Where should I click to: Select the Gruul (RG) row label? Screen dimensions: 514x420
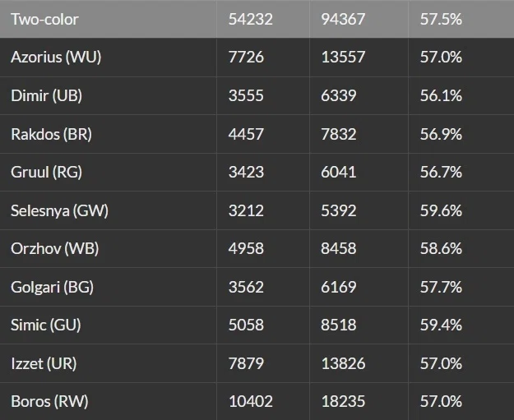[47, 173]
